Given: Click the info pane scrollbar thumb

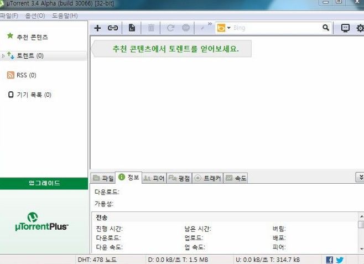Looking at the screenshot, I should [x=361, y=225].
